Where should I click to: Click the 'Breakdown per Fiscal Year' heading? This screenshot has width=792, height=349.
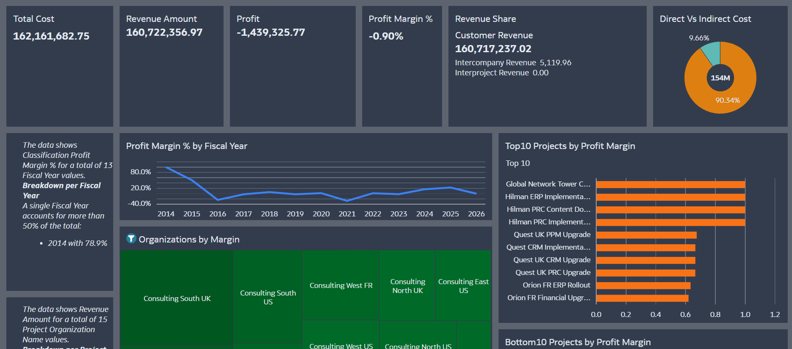pos(61,191)
